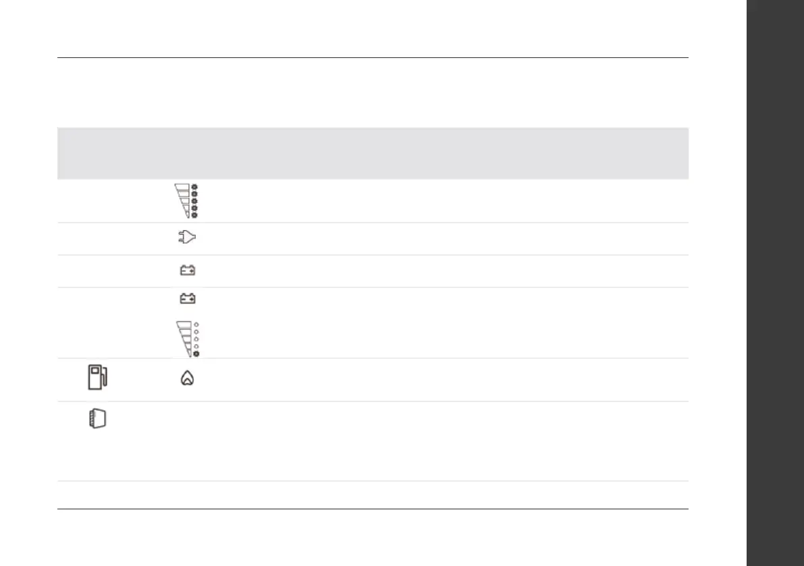This screenshot has width=804, height=566.
Task: Click the dark strip along the right edge
Action: (x=773, y=283)
